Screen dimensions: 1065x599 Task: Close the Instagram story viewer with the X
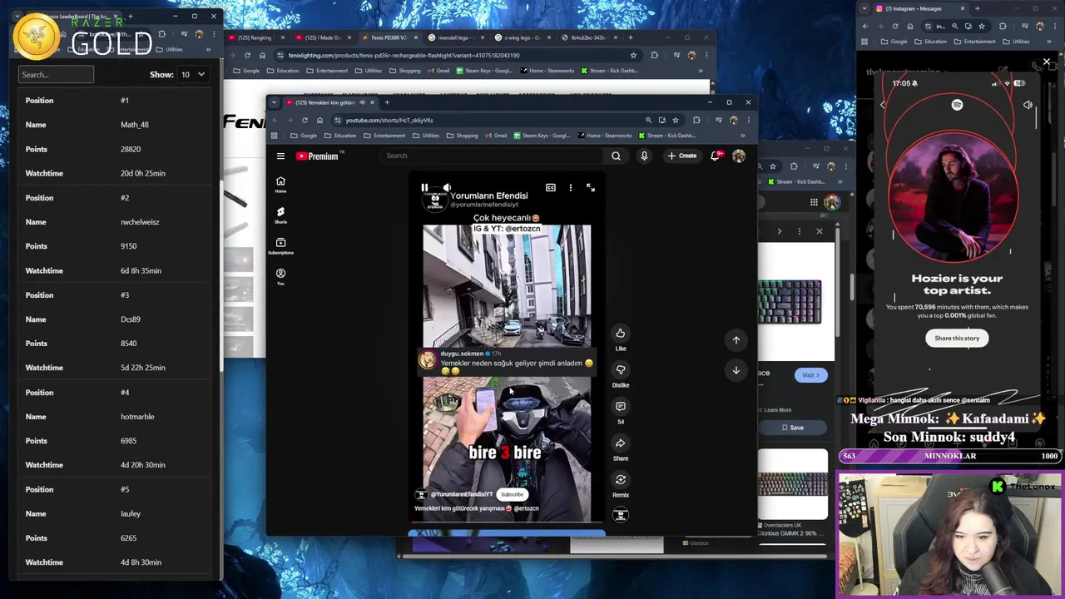(1047, 62)
